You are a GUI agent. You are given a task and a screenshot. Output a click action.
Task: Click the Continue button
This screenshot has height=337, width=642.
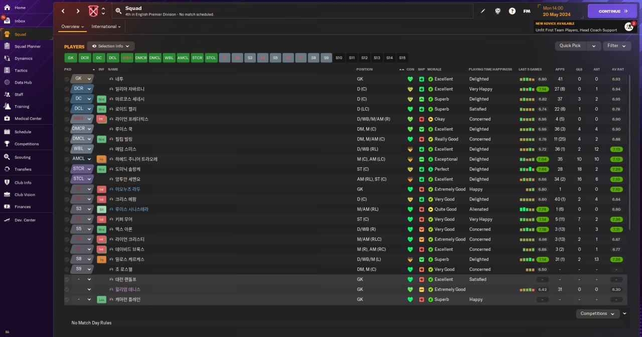pyautogui.click(x=612, y=11)
